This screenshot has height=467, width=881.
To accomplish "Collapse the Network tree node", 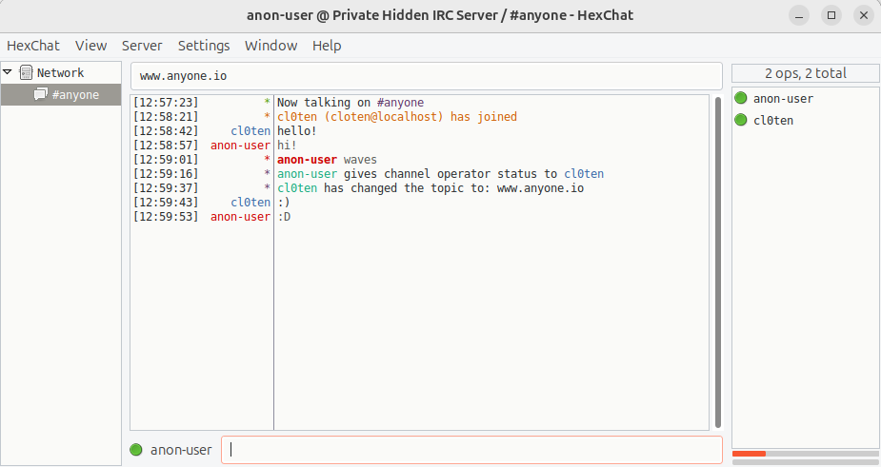I will click(8, 72).
